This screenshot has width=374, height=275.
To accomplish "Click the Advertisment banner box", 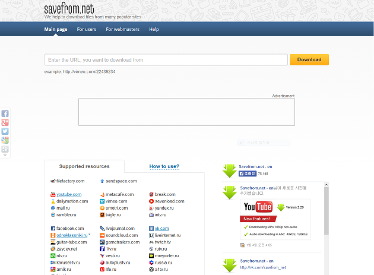I will pos(186,112).
